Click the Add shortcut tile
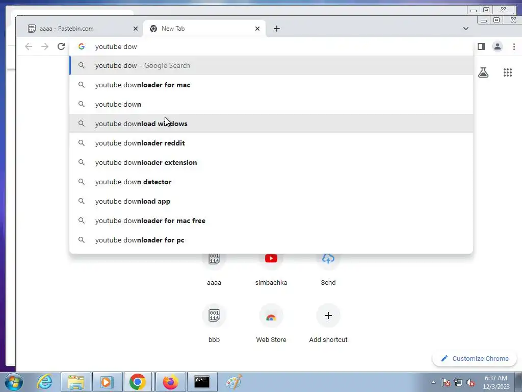This screenshot has height=392, width=522. (328, 323)
